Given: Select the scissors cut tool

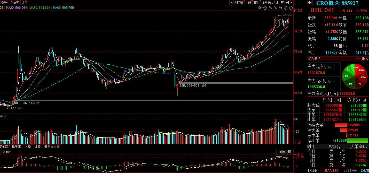Looking at the screenshot, I should (x=275, y=8).
